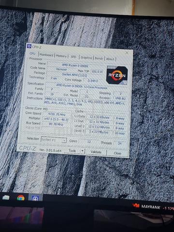Click the L1 Data 12 x 32 KBytes value
Viewport: 174px width, 232px height.
click(x=100, y=117)
